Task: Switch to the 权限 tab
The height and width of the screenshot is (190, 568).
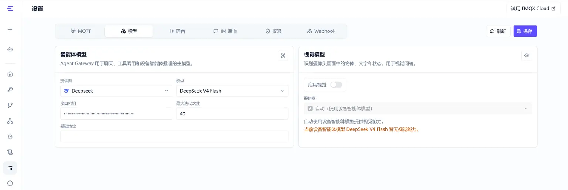Action: (273, 31)
